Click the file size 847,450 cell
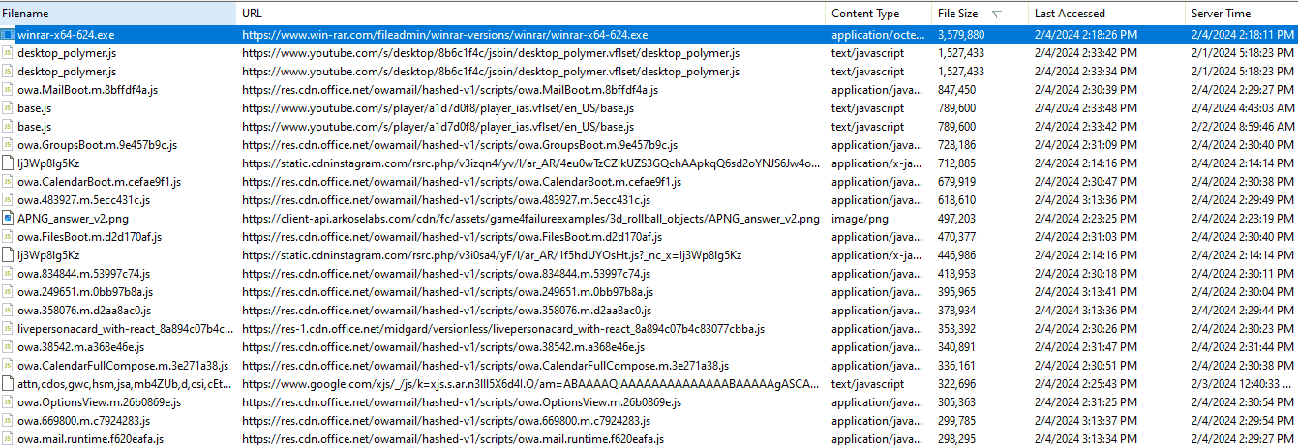This screenshot has width=1298, height=445. click(956, 89)
